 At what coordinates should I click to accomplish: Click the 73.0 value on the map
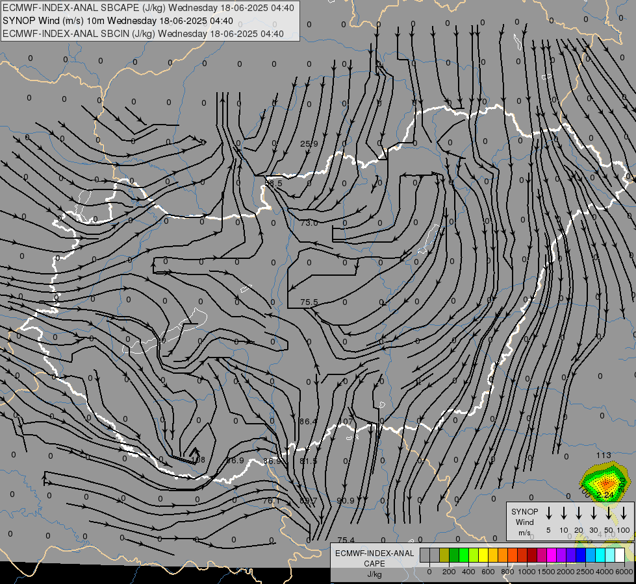(309, 223)
